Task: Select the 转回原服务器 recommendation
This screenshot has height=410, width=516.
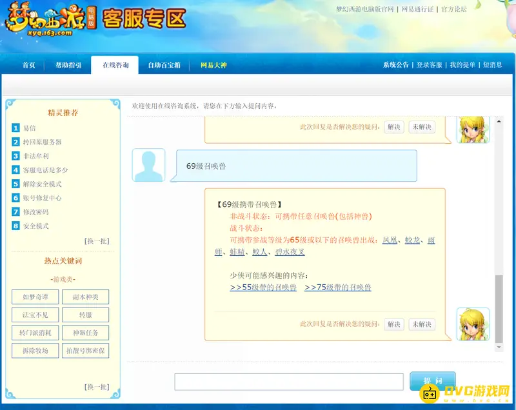Action: pos(42,142)
